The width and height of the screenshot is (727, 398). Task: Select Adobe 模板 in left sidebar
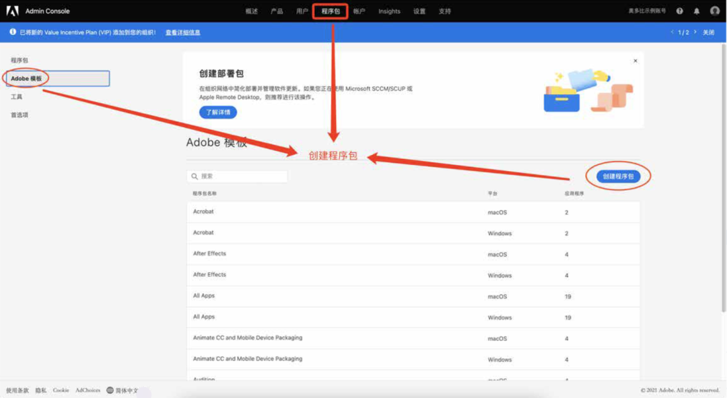[x=58, y=78]
